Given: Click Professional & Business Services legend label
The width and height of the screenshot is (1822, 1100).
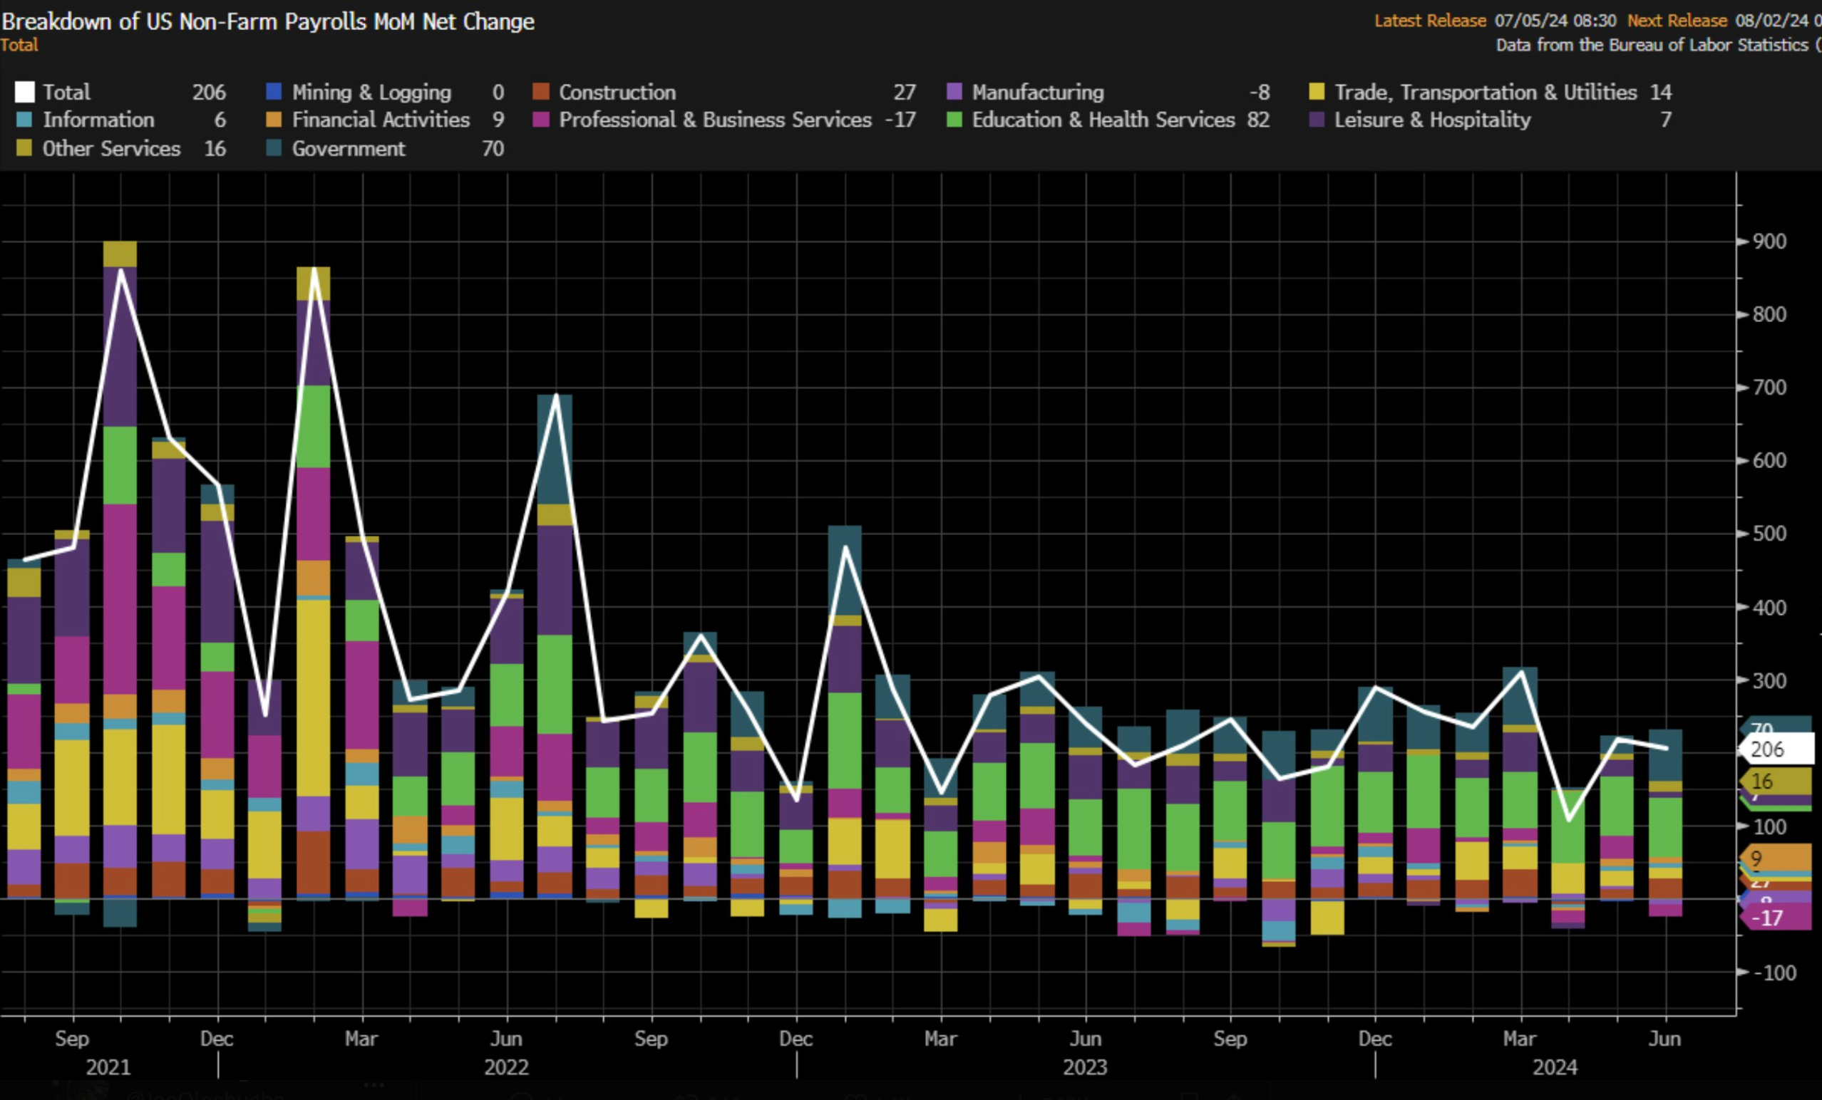Looking at the screenshot, I should (715, 120).
